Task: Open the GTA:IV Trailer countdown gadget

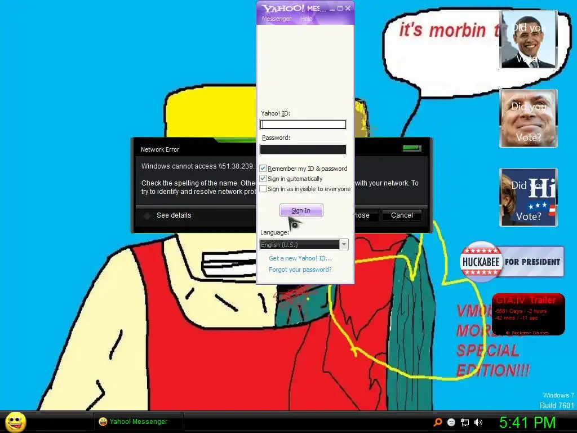Action: pyautogui.click(x=528, y=315)
